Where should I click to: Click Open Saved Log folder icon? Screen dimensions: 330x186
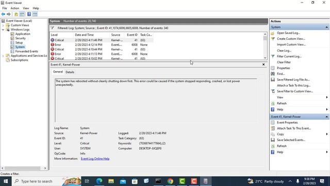click(273, 33)
